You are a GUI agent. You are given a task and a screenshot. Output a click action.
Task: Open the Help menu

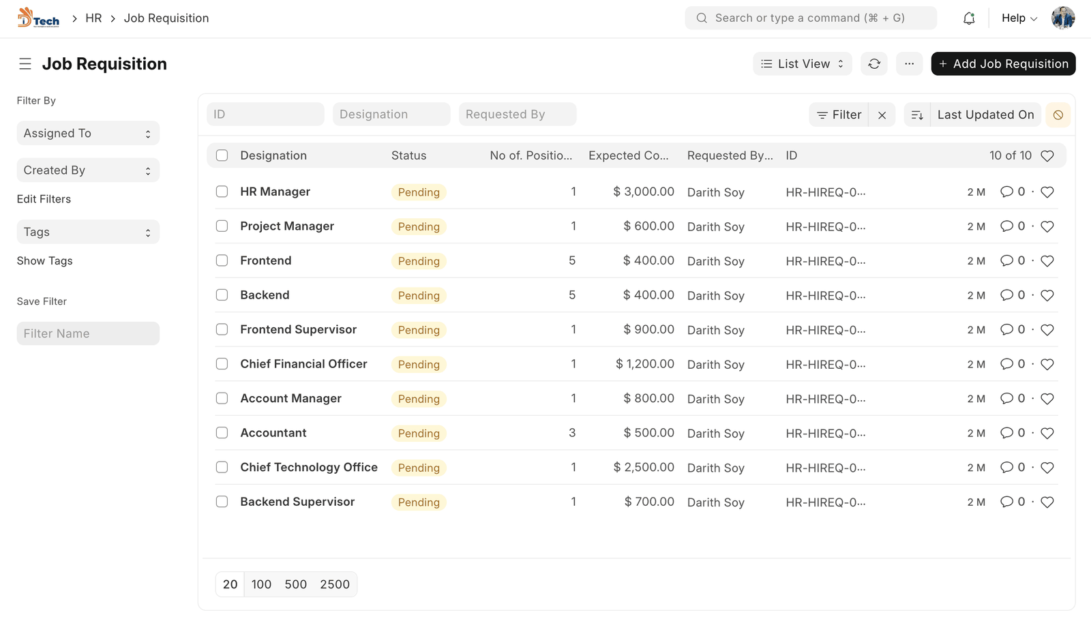(x=1019, y=18)
